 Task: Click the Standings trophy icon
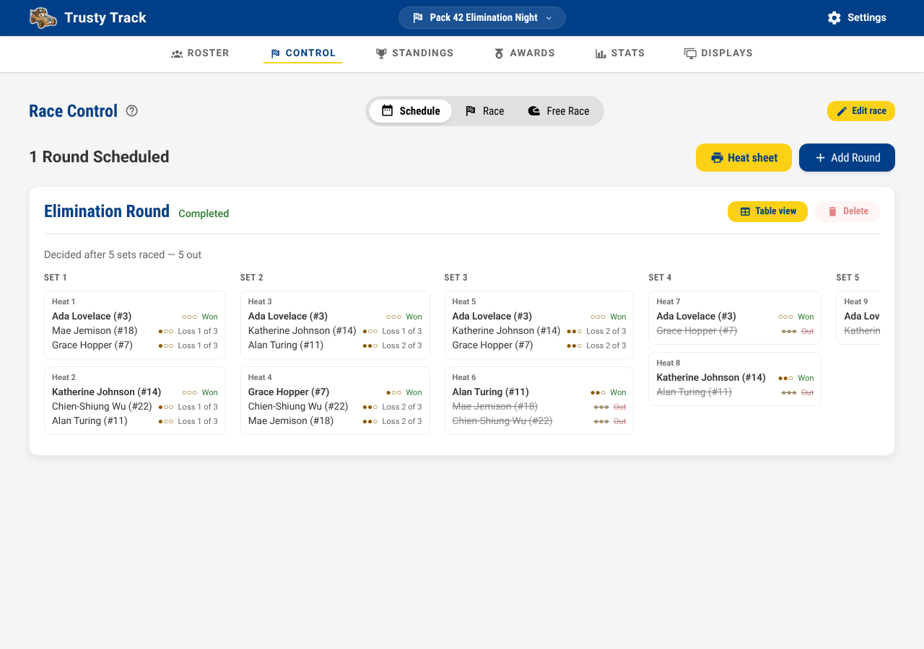[x=381, y=53]
